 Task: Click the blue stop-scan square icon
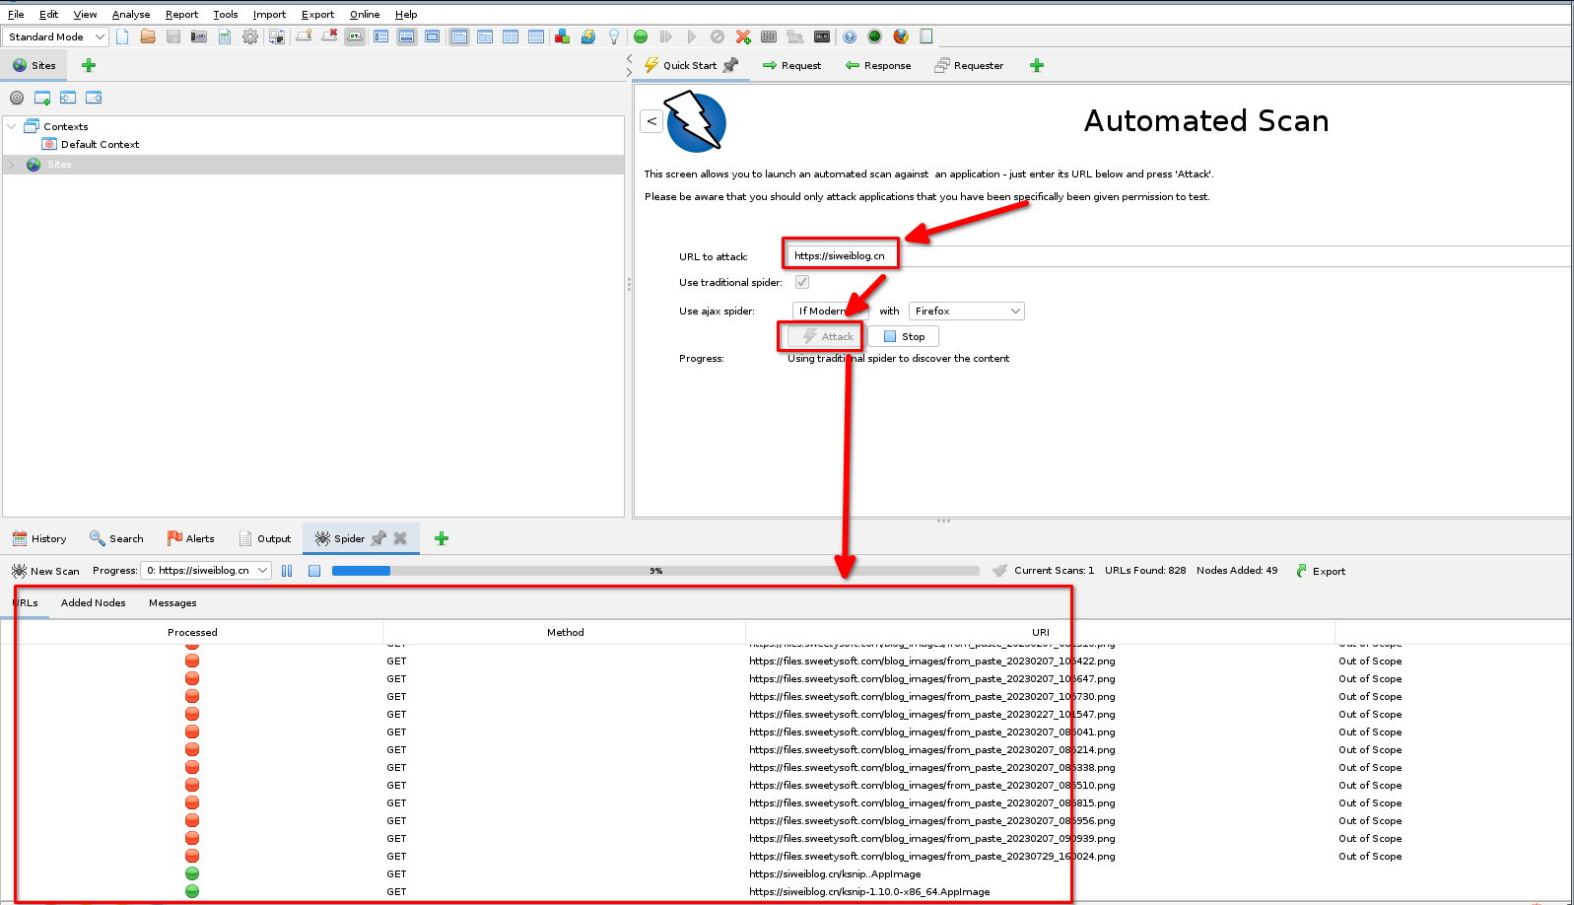tap(314, 571)
